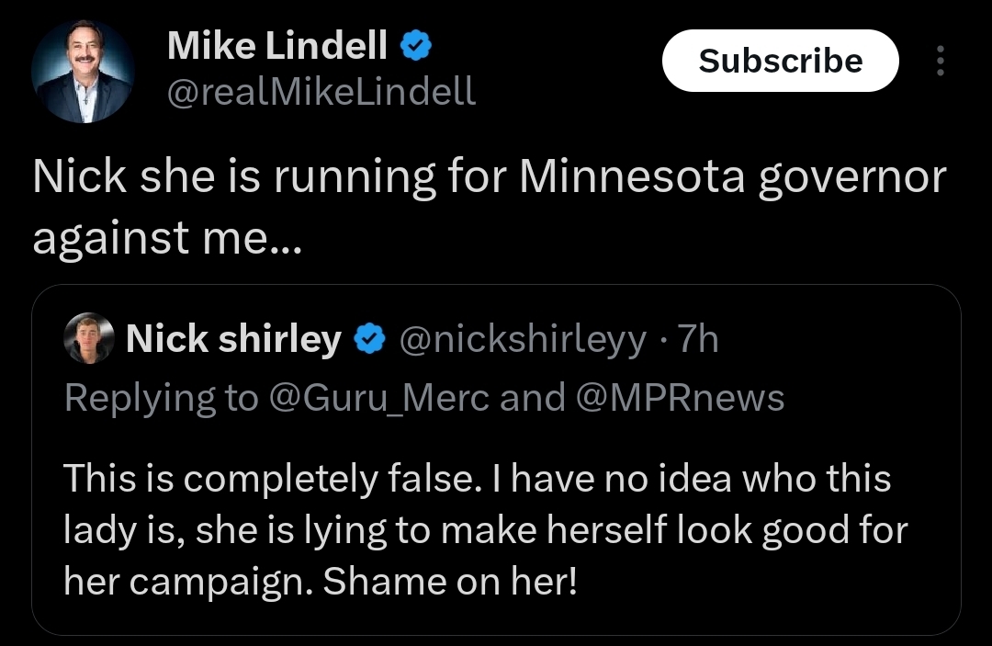Open the @MPRnews mention

(x=680, y=397)
